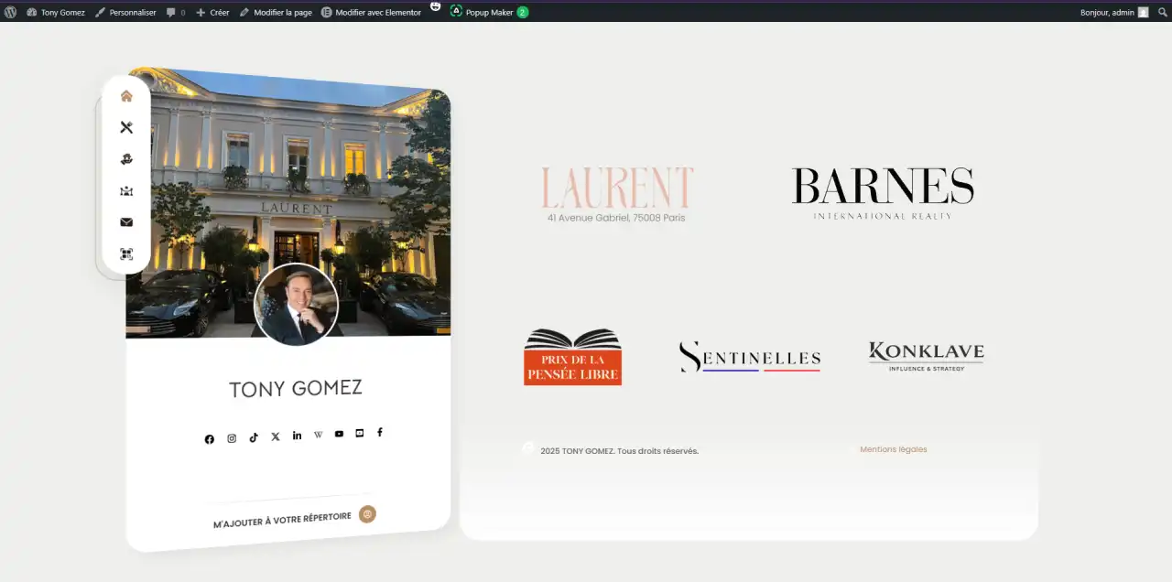Open the Popup Maker menu
1172x582 pixels.
[x=489, y=12]
